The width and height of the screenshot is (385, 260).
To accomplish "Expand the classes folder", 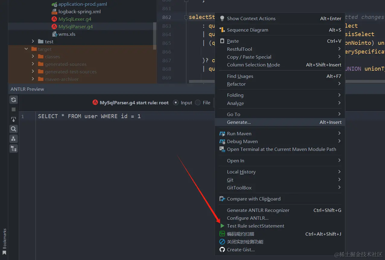I will [33, 57].
